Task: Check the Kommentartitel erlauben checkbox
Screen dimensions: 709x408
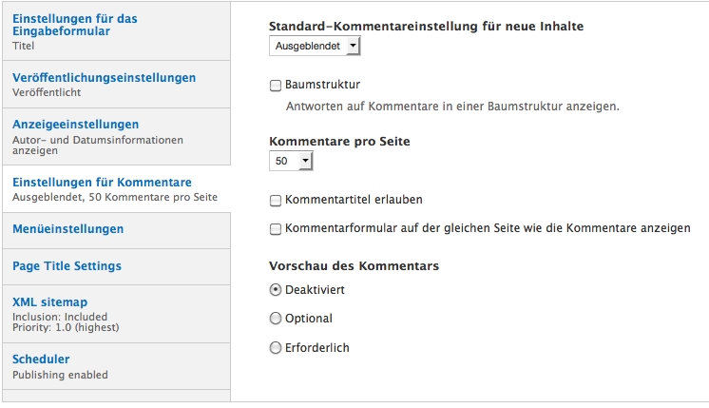Action: coord(276,201)
